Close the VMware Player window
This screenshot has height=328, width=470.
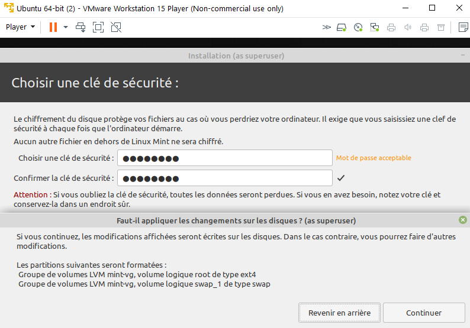click(x=459, y=8)
